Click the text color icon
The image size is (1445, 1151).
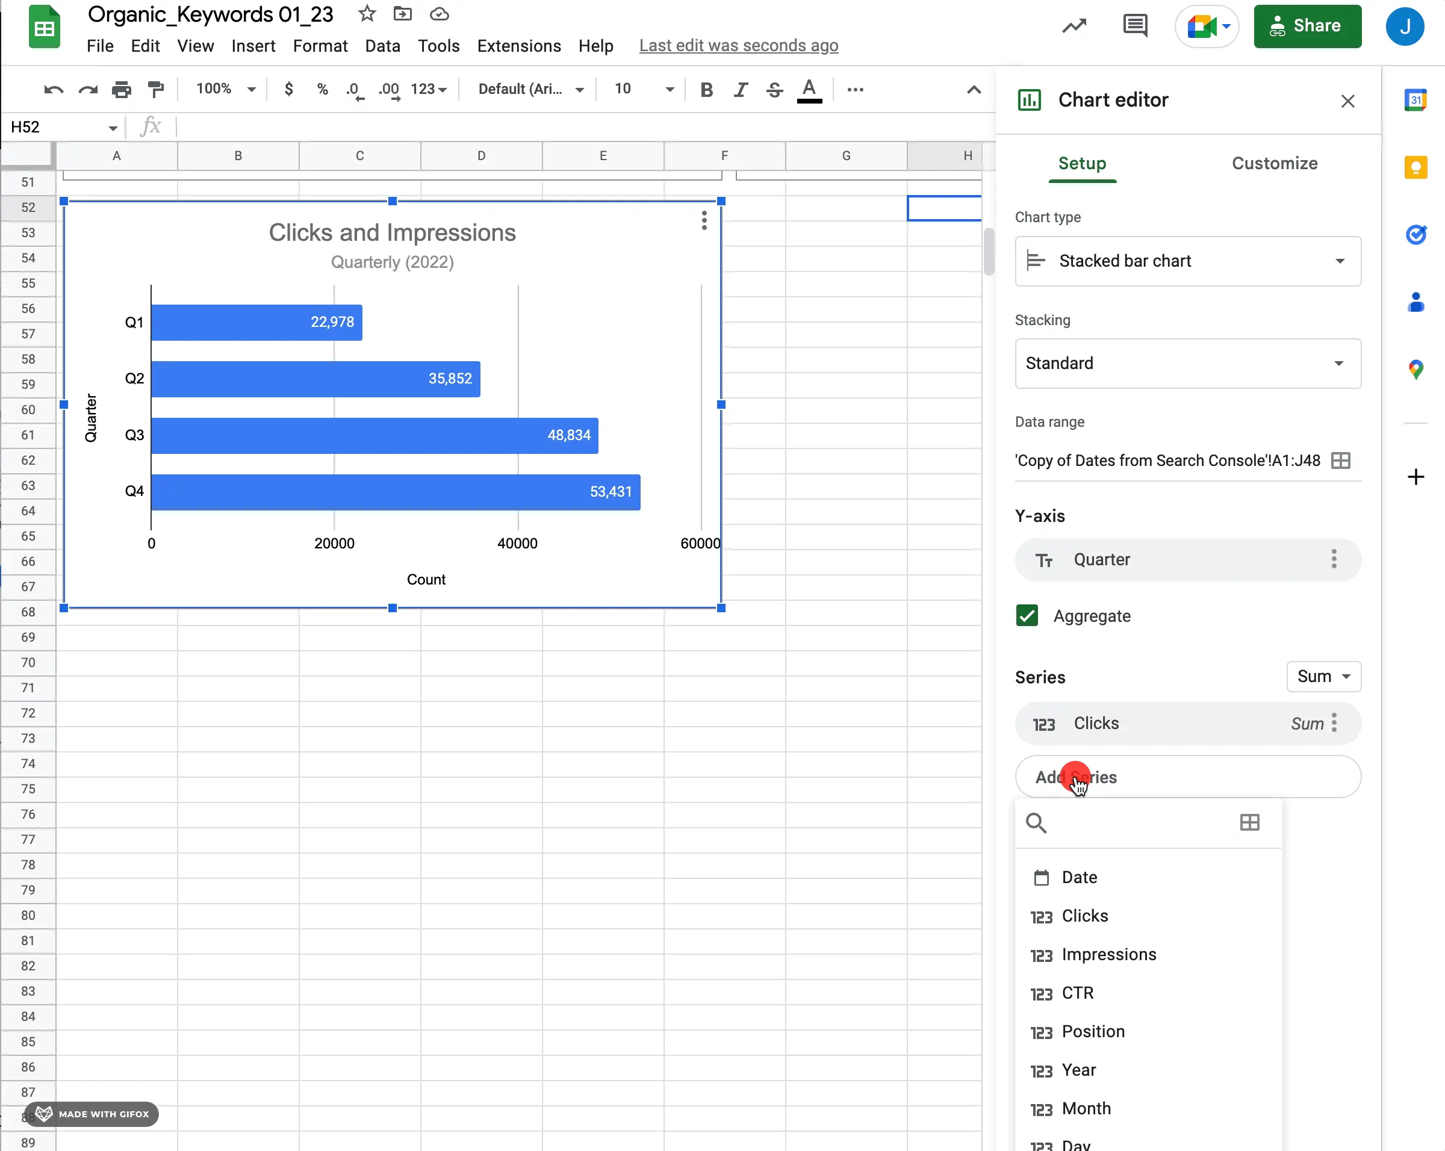810,89
